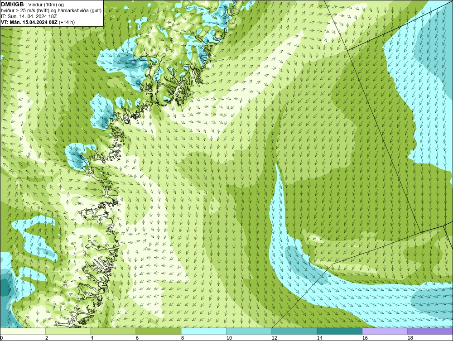Click the legend label '14'
This screenshot has height=341, width=453.
click(x=319, y=338)
